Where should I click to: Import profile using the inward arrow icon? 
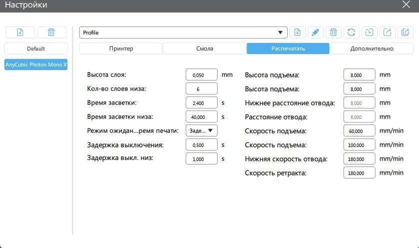tap(369, 32)
